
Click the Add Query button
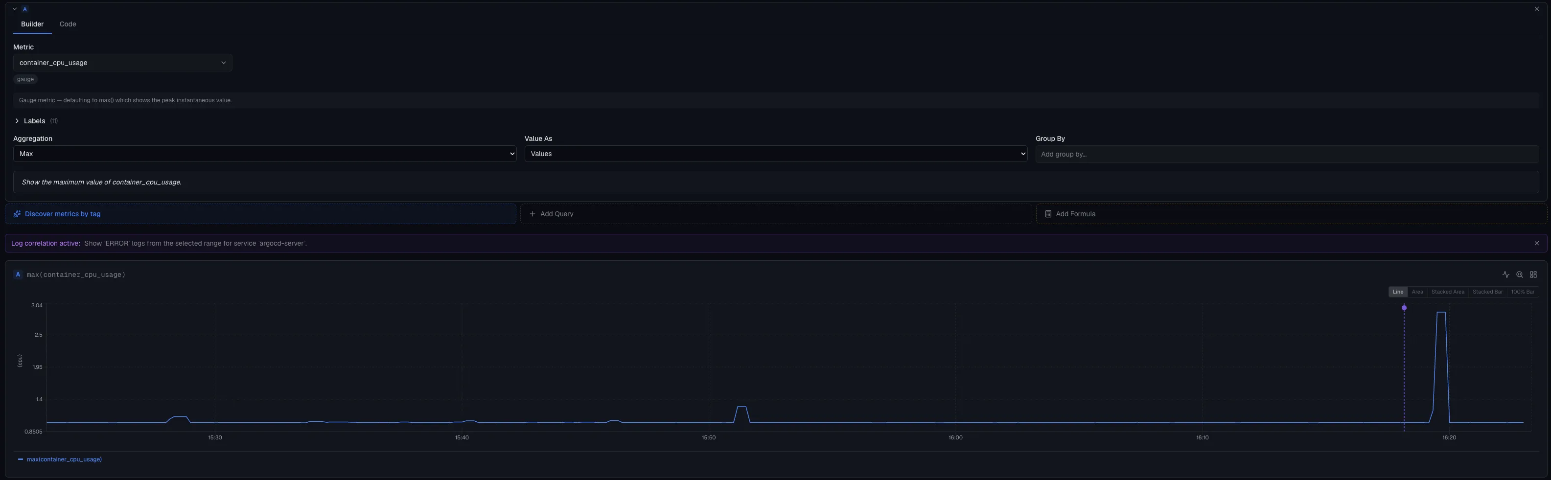775,214
